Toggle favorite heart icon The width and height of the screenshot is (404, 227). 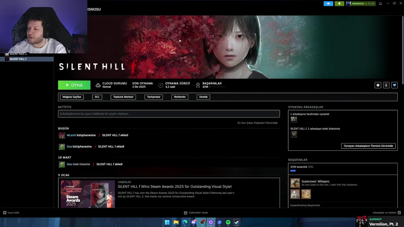coord(395,85)
